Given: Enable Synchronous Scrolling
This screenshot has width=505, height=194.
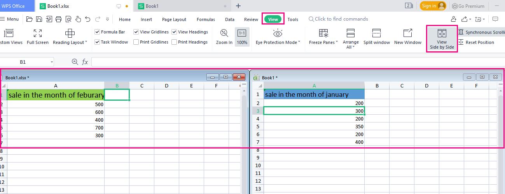Looking at the screenshot, I should pos(482,32).
